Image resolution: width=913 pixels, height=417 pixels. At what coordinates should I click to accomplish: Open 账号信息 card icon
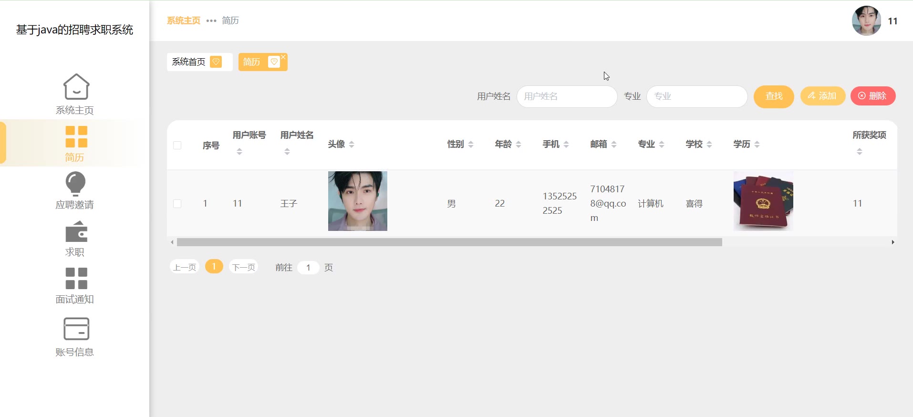76,329
